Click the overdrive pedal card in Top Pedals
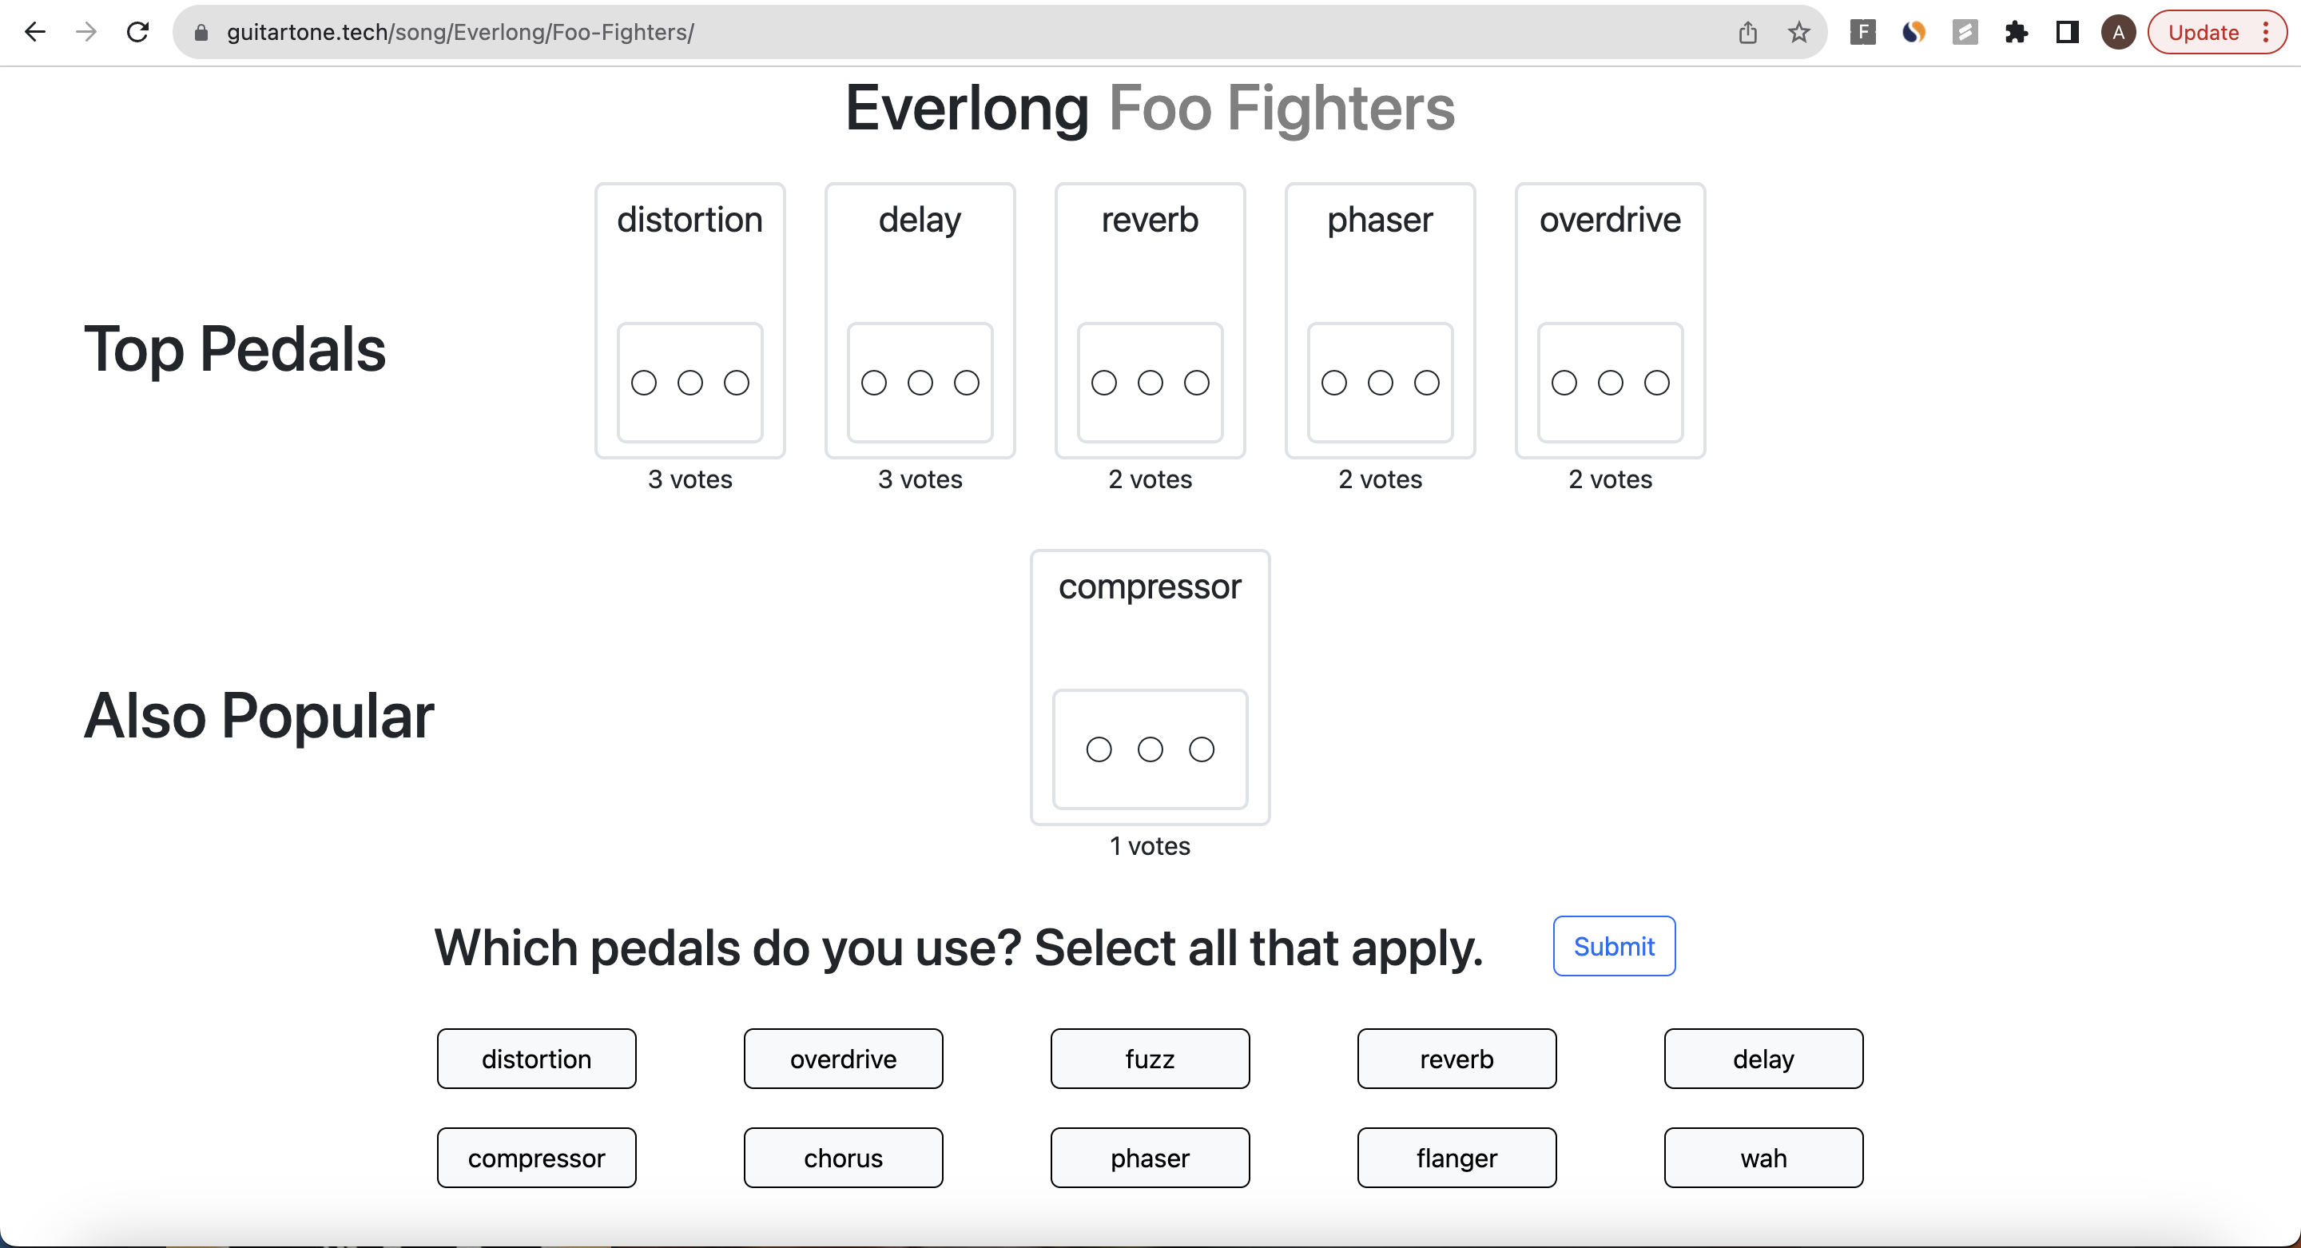2301x1248 pixels. (1610, 268)
